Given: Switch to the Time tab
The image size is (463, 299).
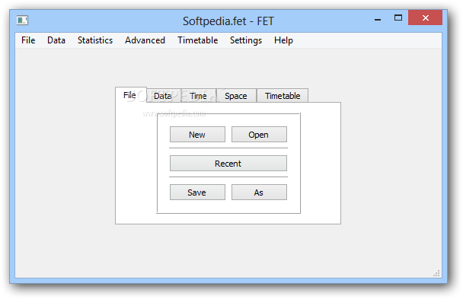Looking at the screenshot, I should 199,96.
